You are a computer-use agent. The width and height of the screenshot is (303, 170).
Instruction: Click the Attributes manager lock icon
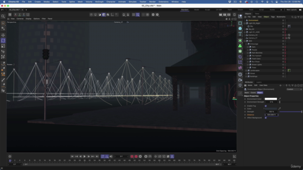[295, 85]
